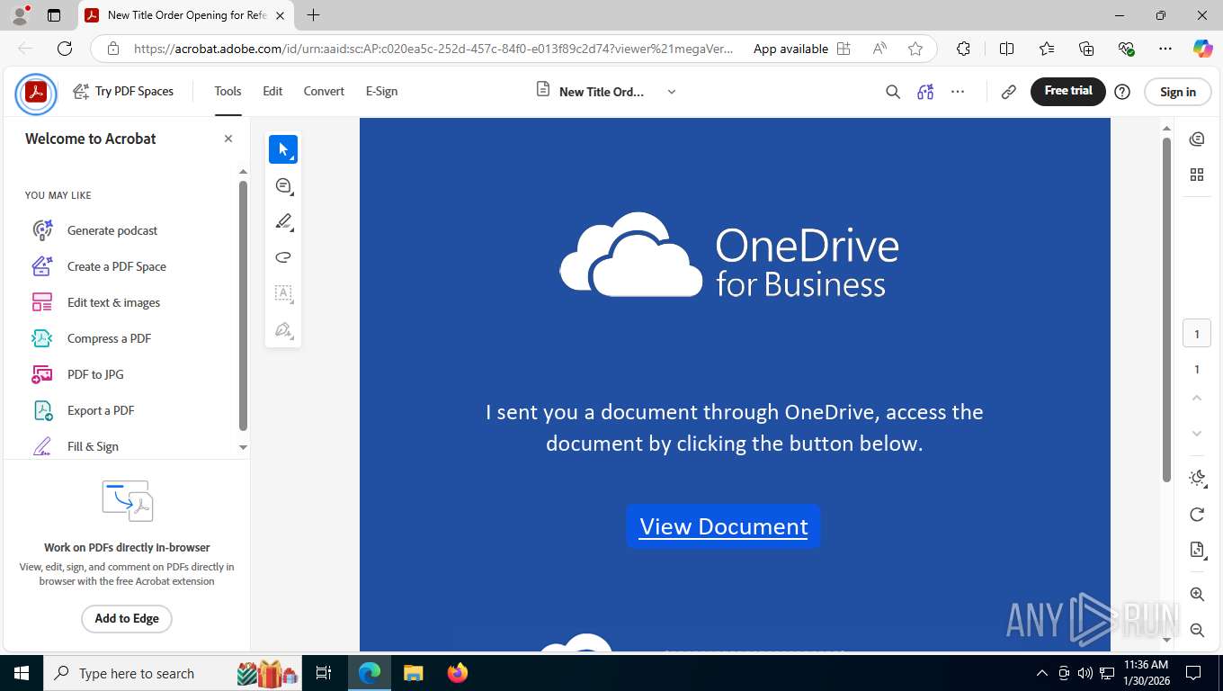The height and width of the screenshot is (691, 1223).
Task: Expand the document title dropdown chevron
Action: click(671, 92)
